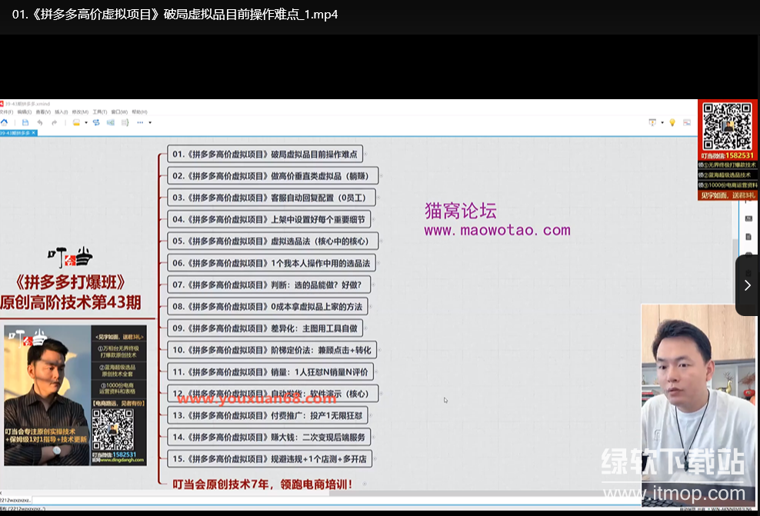Open dropdown arrow beside three-dots icon
This screenshot has height=516, width=760.
(149, 122)
